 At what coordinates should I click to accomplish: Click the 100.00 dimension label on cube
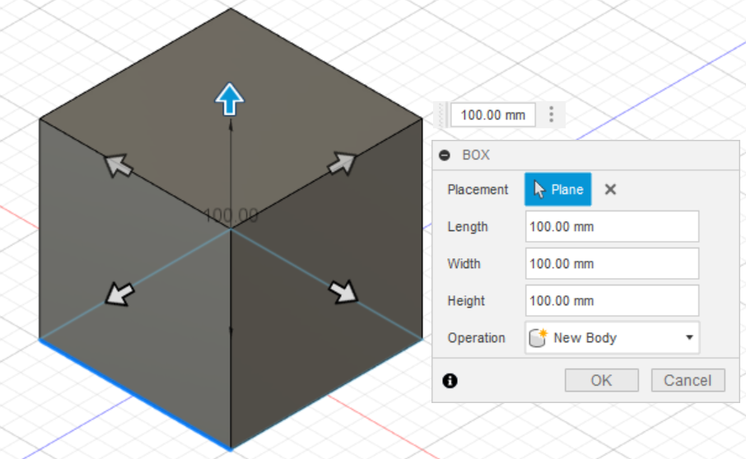click(231, 216)
